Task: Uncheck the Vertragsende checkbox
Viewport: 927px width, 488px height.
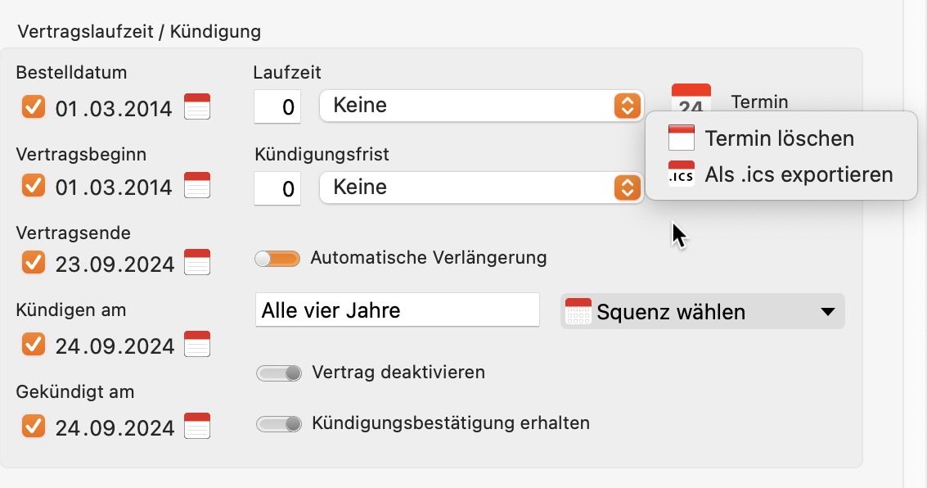Action: pos(33,262)
